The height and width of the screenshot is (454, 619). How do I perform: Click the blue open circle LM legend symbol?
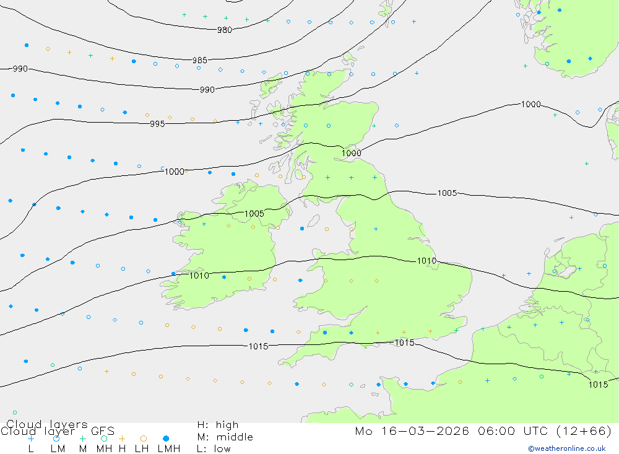coord(56,439)
